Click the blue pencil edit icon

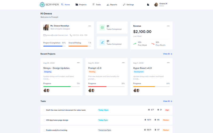[102, 42]
